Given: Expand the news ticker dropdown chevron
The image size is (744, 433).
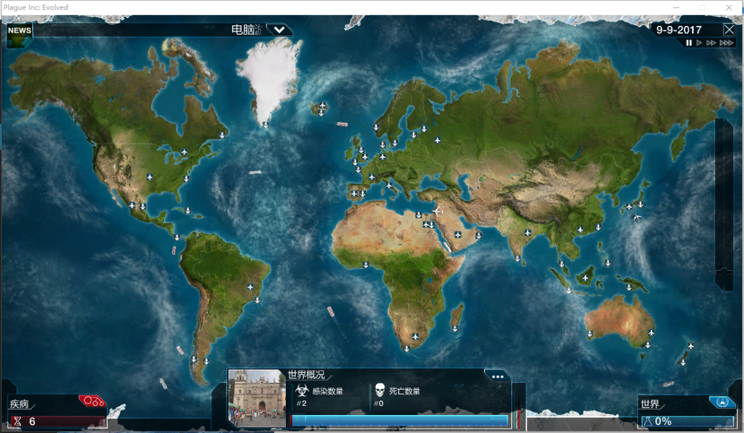Looking at the screenshot, I should [280, 29].
